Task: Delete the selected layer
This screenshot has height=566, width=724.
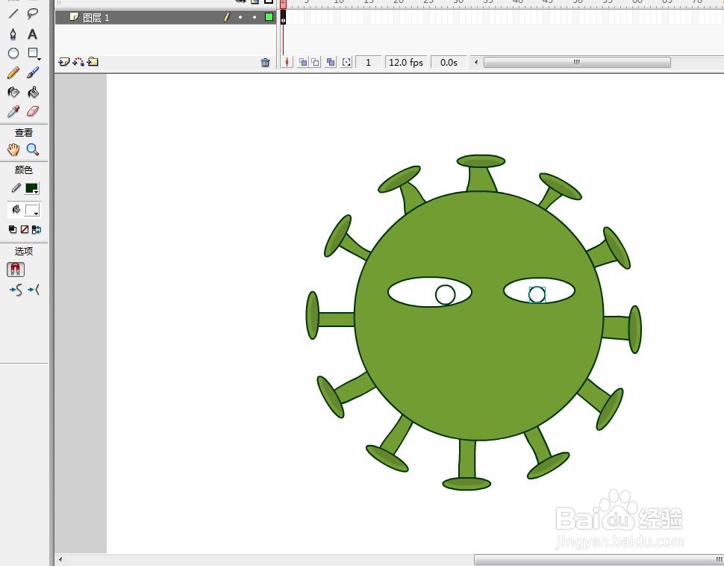Action: tap(265, 63)
